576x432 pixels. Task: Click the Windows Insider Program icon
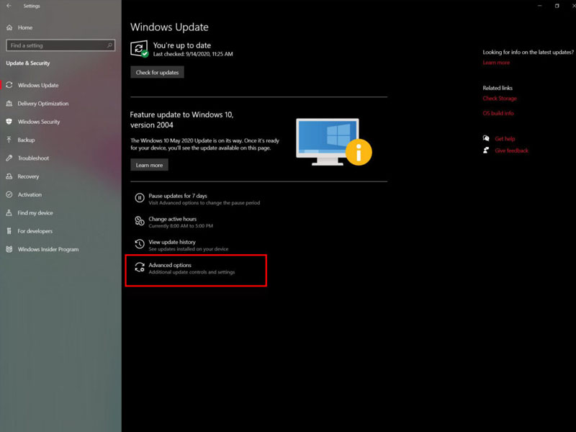coord(9,249)
